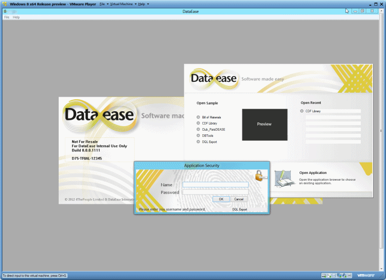
Task: Click the 'DQL Export' label in the security dialog
Action: (x=239, y=209)
